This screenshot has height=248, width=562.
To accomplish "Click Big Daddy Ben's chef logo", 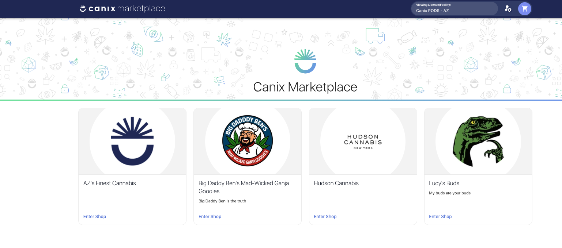I will [248, 141].
